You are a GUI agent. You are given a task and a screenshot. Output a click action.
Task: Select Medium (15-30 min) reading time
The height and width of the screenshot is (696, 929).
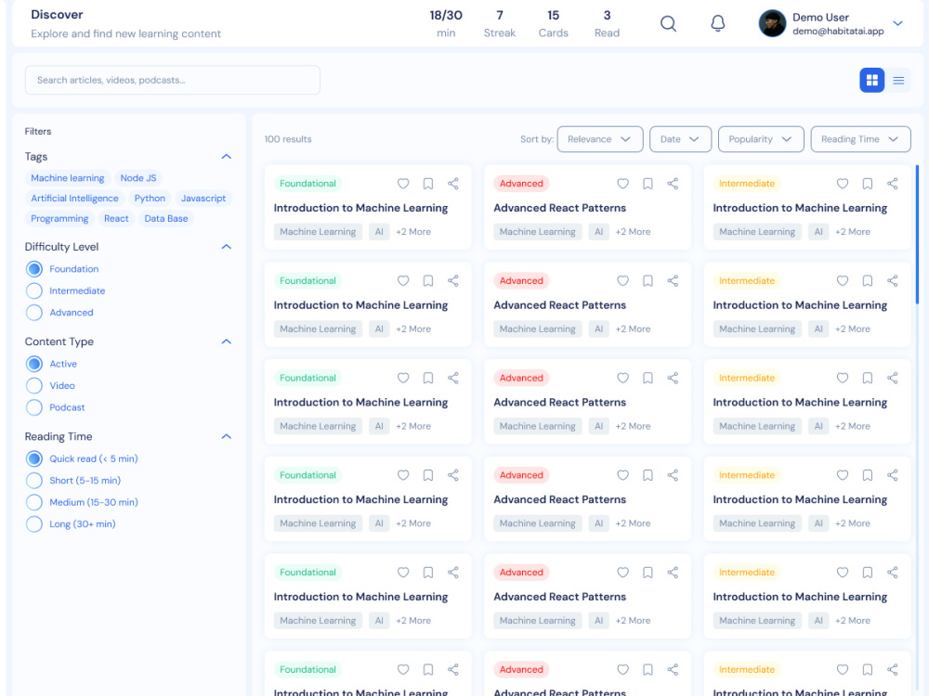click(34, 502)
